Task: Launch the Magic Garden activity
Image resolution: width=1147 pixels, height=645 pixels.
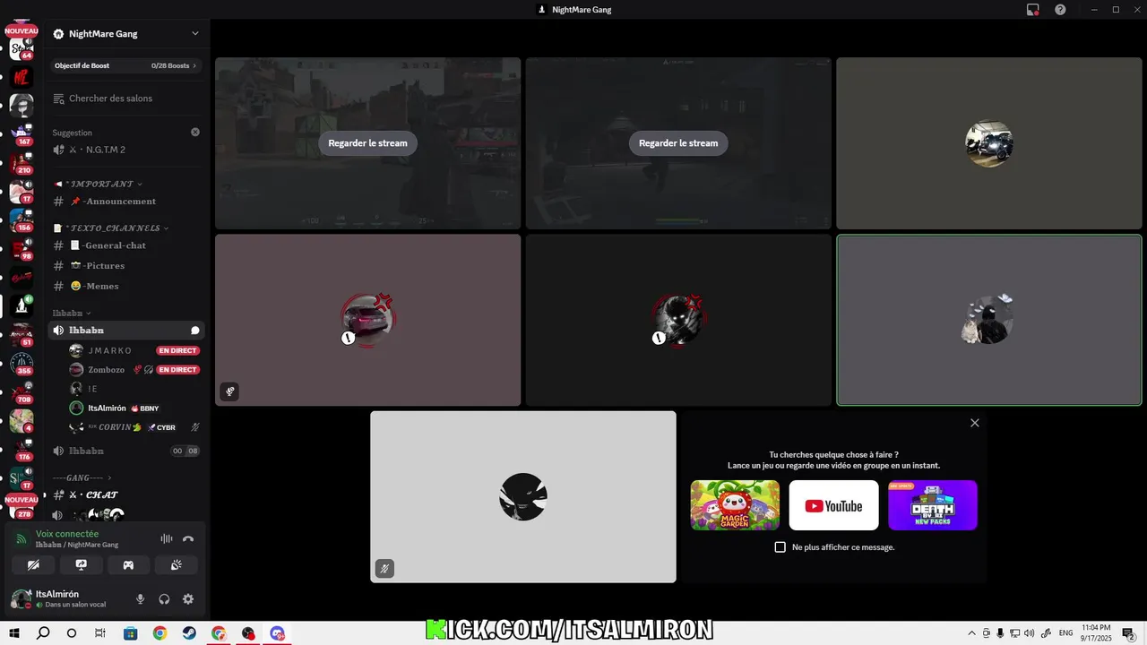Action: click(735, 505)
